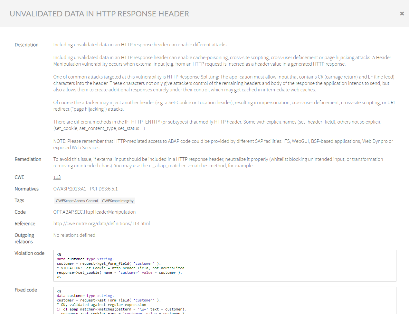Open the CWE 113 link
409x314 pixels.
tap(57, 177)
